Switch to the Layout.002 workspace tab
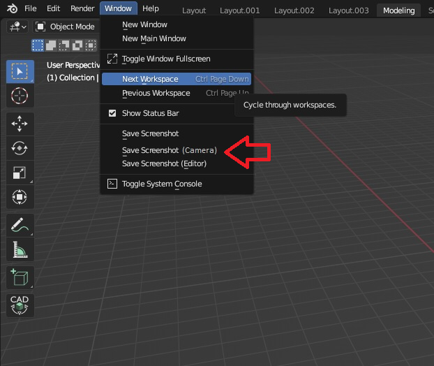Image resolution: width=434 pixels, height=366 pixels. pyautogui.click(x=294, y=10)
